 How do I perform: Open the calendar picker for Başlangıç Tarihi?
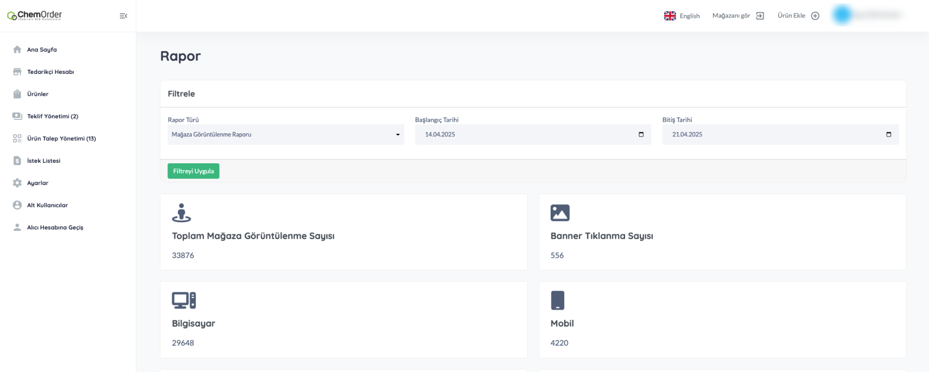tap(641, 135)
